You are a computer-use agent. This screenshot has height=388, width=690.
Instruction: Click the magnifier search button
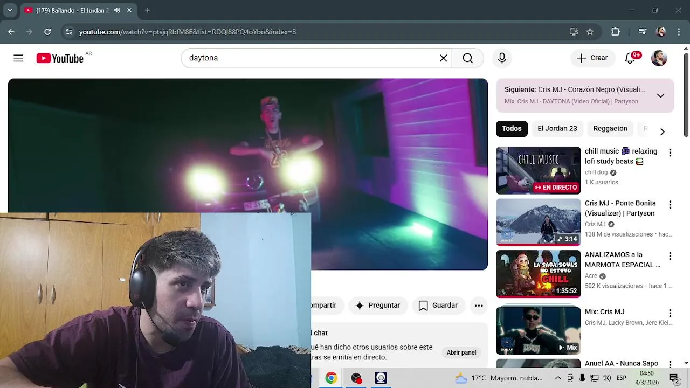(467, 58)
